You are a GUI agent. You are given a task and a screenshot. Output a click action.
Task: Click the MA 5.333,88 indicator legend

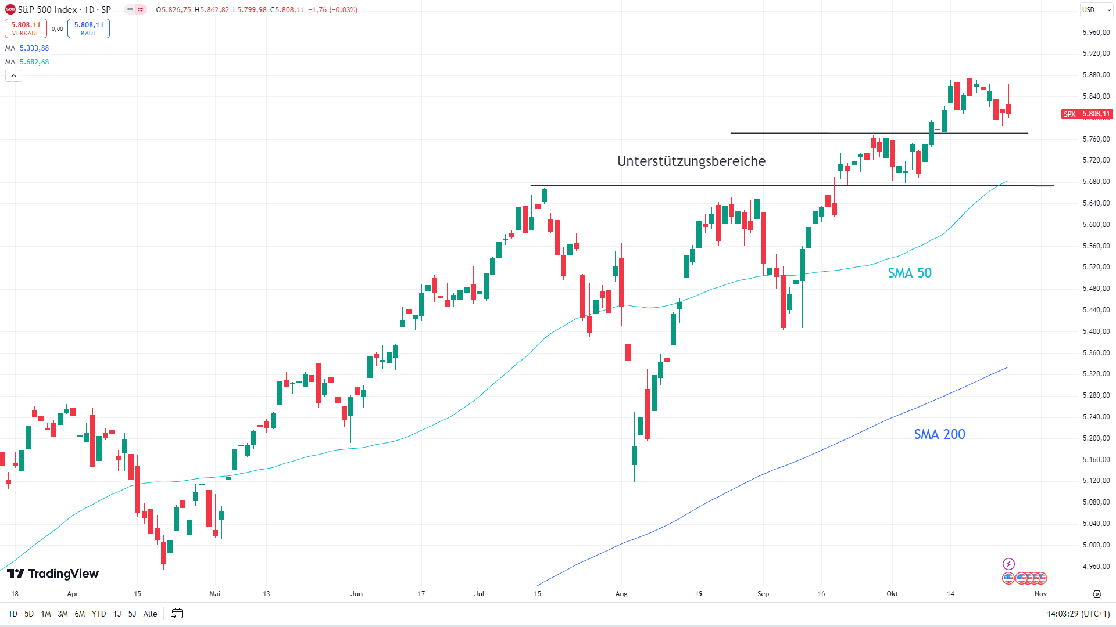[27, 48]
